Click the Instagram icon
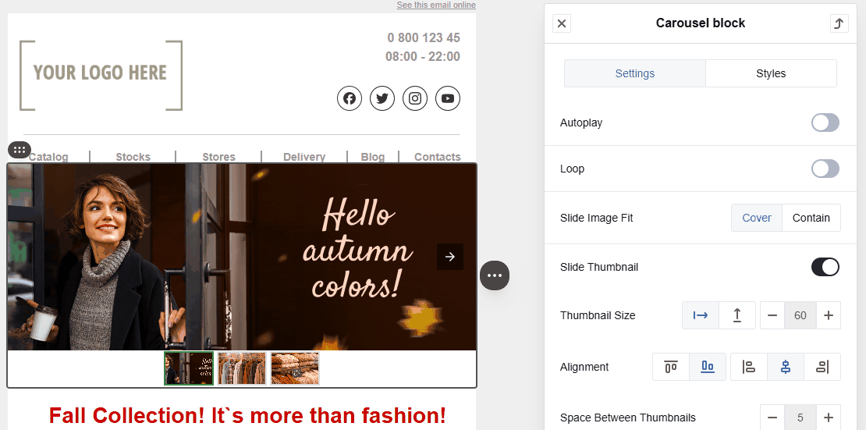Viewport: 866px width, 430px height. tap(415, 98)
